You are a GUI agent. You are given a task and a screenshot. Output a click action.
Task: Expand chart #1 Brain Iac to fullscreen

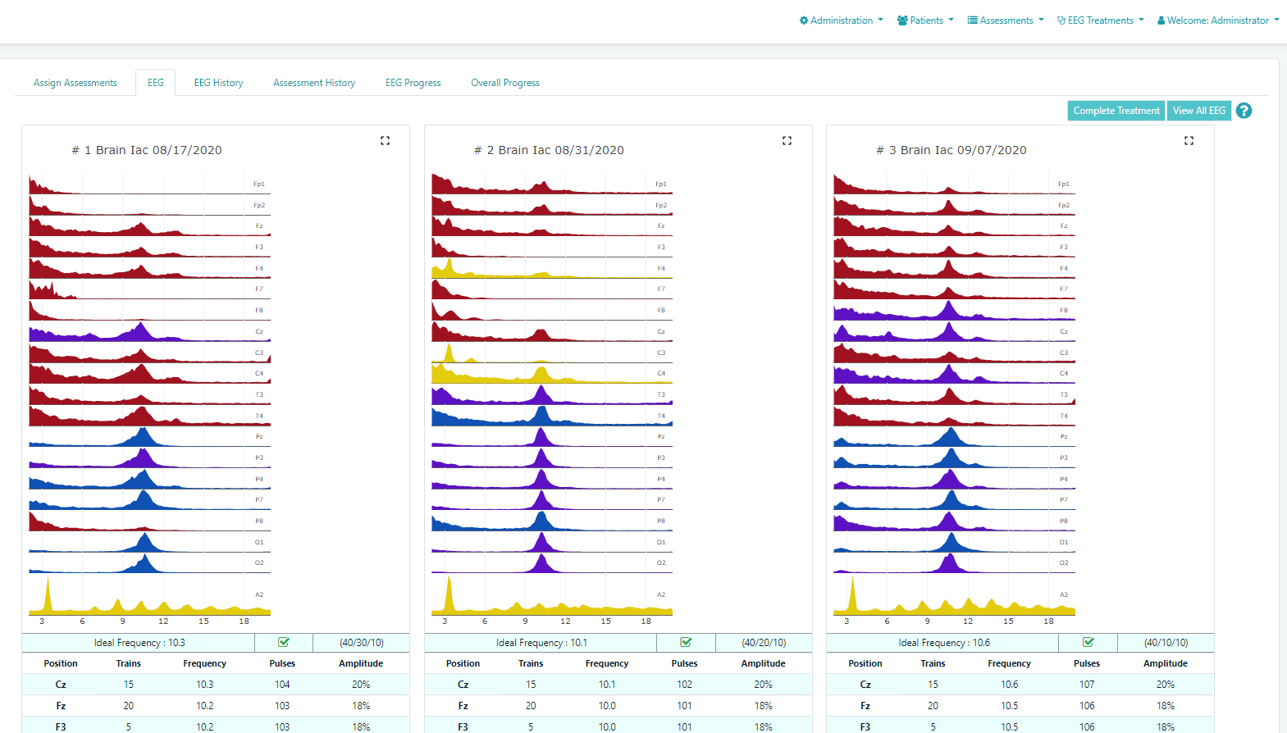(385, 141)
